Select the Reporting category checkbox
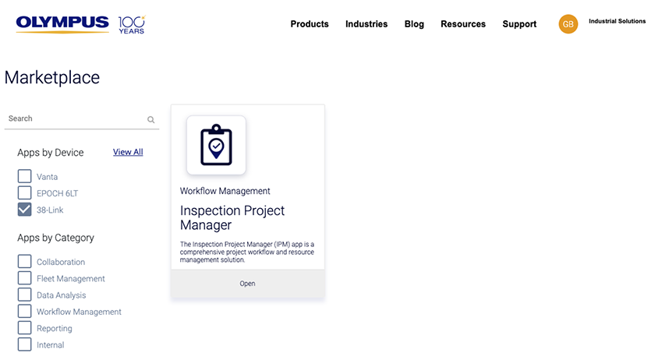The height and width of the screenshot is (360, 655). click(25, 328)
